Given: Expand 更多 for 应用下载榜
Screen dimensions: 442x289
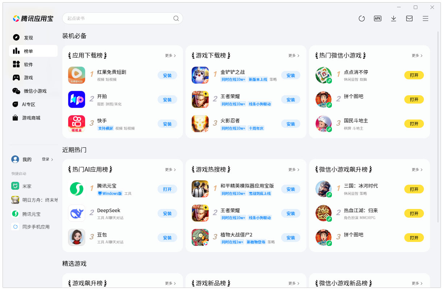Looking at the screenshot, I should coord(170,55).
